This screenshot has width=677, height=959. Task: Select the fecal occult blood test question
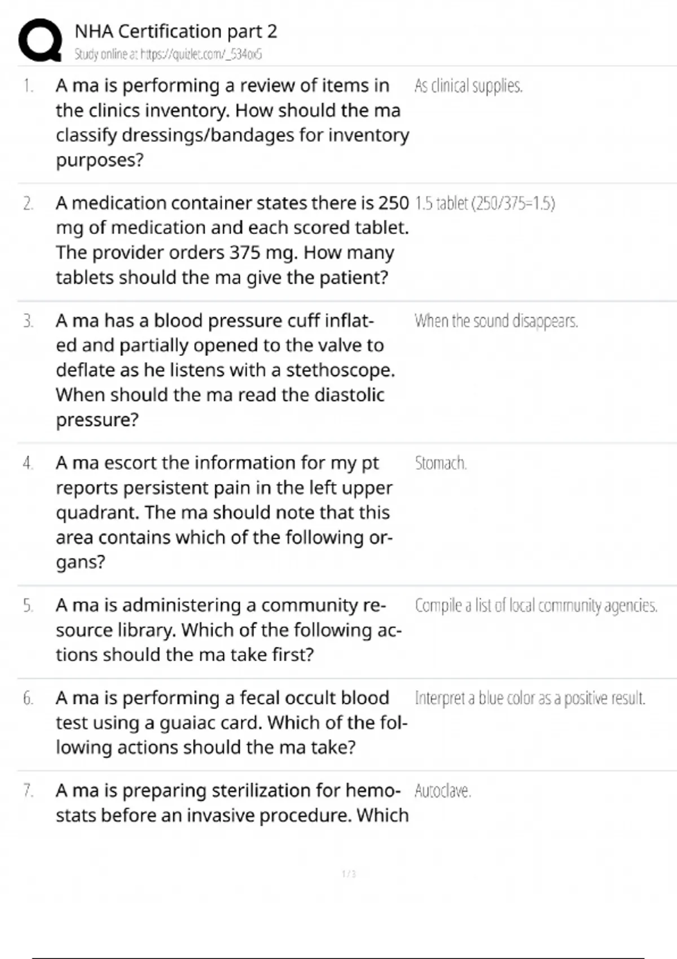pos(231,723)
